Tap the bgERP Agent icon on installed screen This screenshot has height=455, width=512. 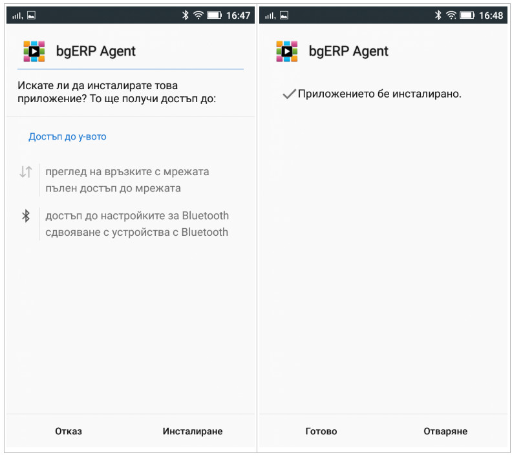[286, 51]
